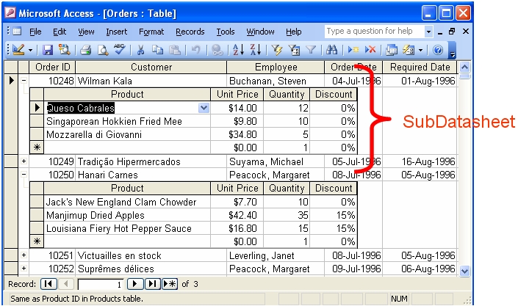Copy the selection via the toolbar
This screenshot has width=518, height=306.
(157, 50)
